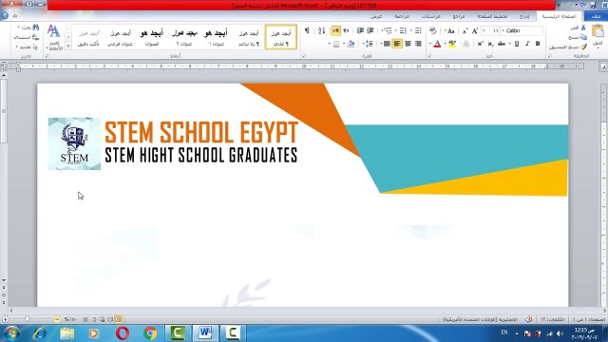Click the Clear Formatting eraser icon
The height and width of the screenshot is (342, 608).
click(x=433, y=30)
